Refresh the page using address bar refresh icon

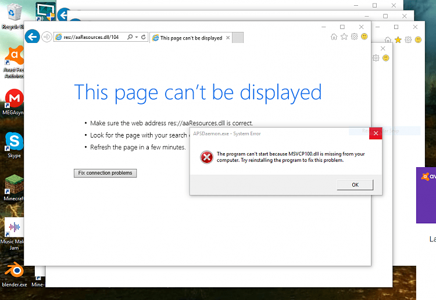coord(143,37)
